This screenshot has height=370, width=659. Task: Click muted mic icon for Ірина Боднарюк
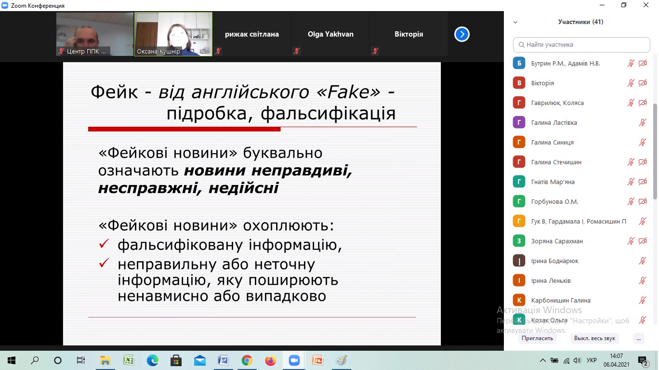tap(643, 261)
